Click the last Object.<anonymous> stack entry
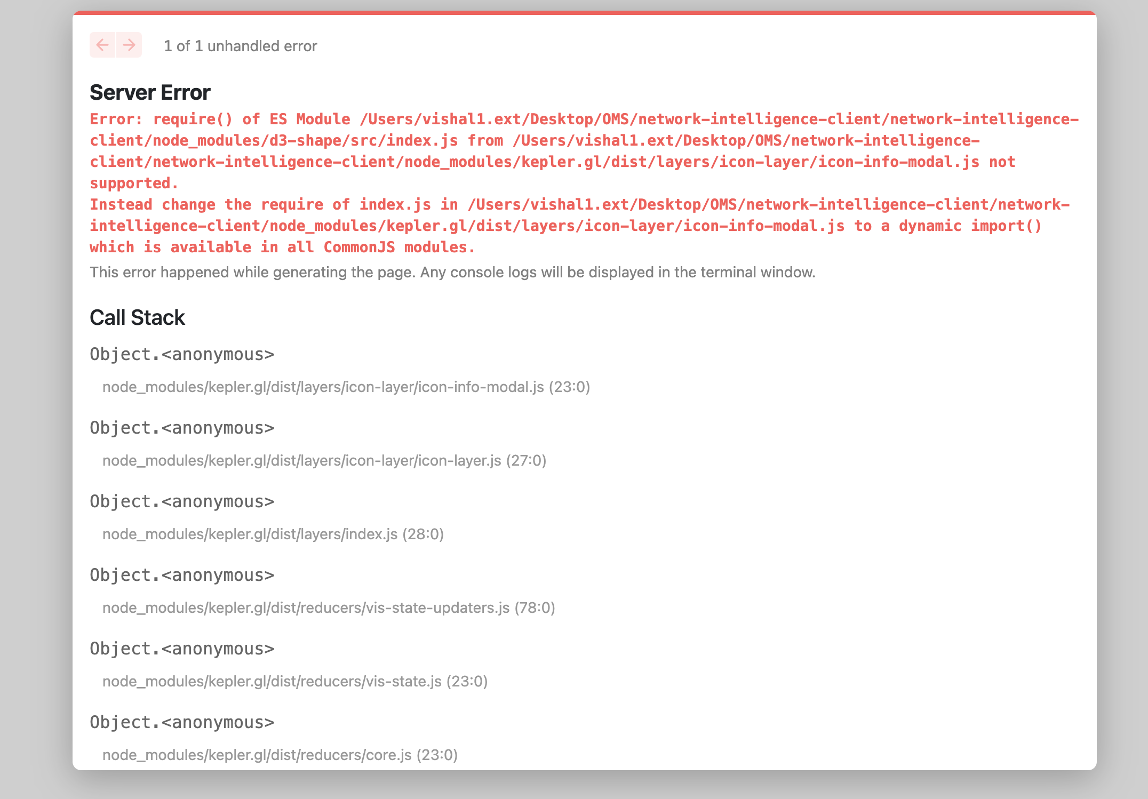The height and width of the screenshot is (799, 1148). click(181, 722)
